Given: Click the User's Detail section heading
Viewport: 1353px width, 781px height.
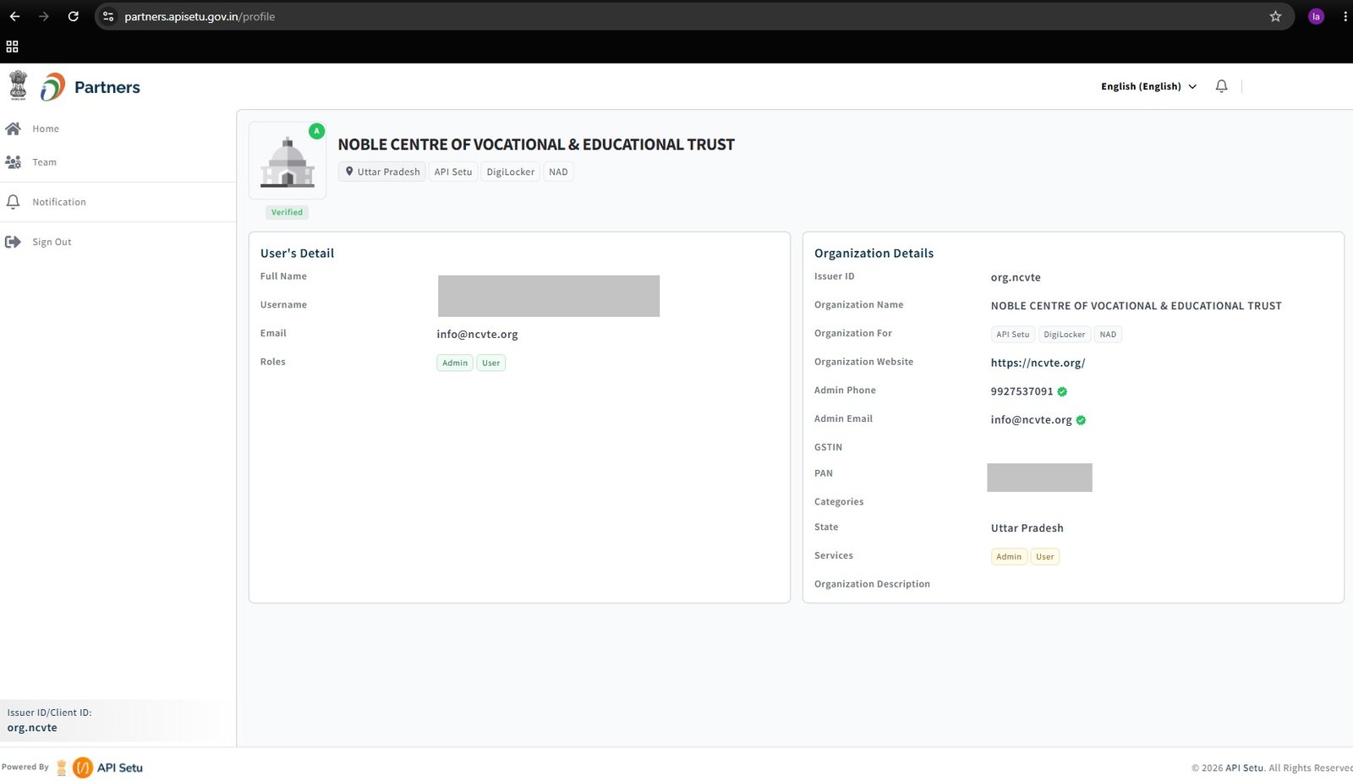Looking at the screenshot, I should [x=297, y=254].
